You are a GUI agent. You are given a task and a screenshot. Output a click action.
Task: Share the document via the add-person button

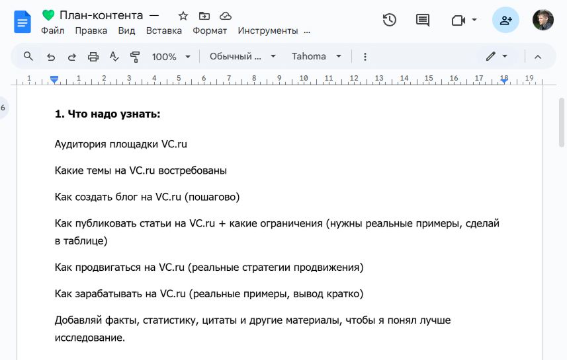tap(505, 20)
